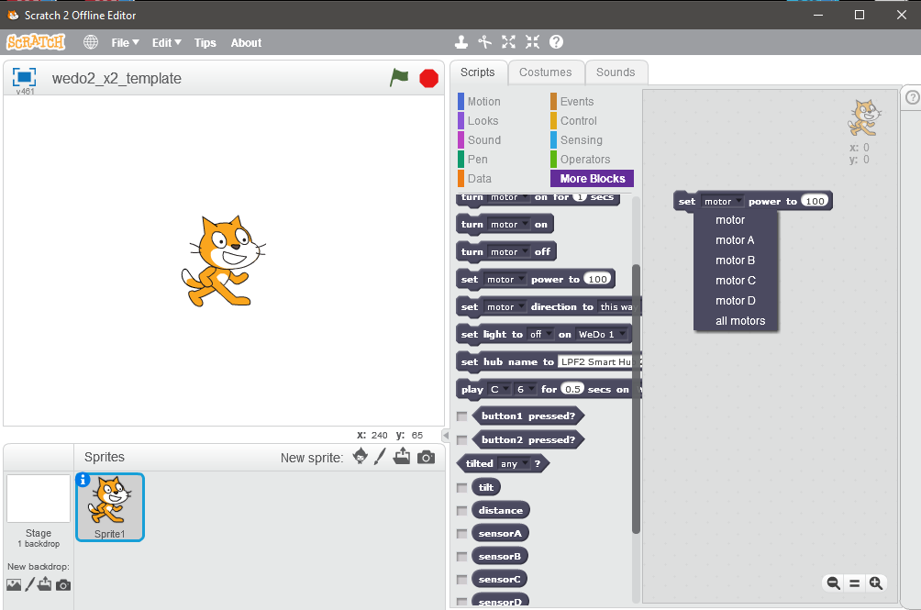Check the sensorB monitor checkbox
The height and width of the screenshot is (610, 921).
point(462,557)
